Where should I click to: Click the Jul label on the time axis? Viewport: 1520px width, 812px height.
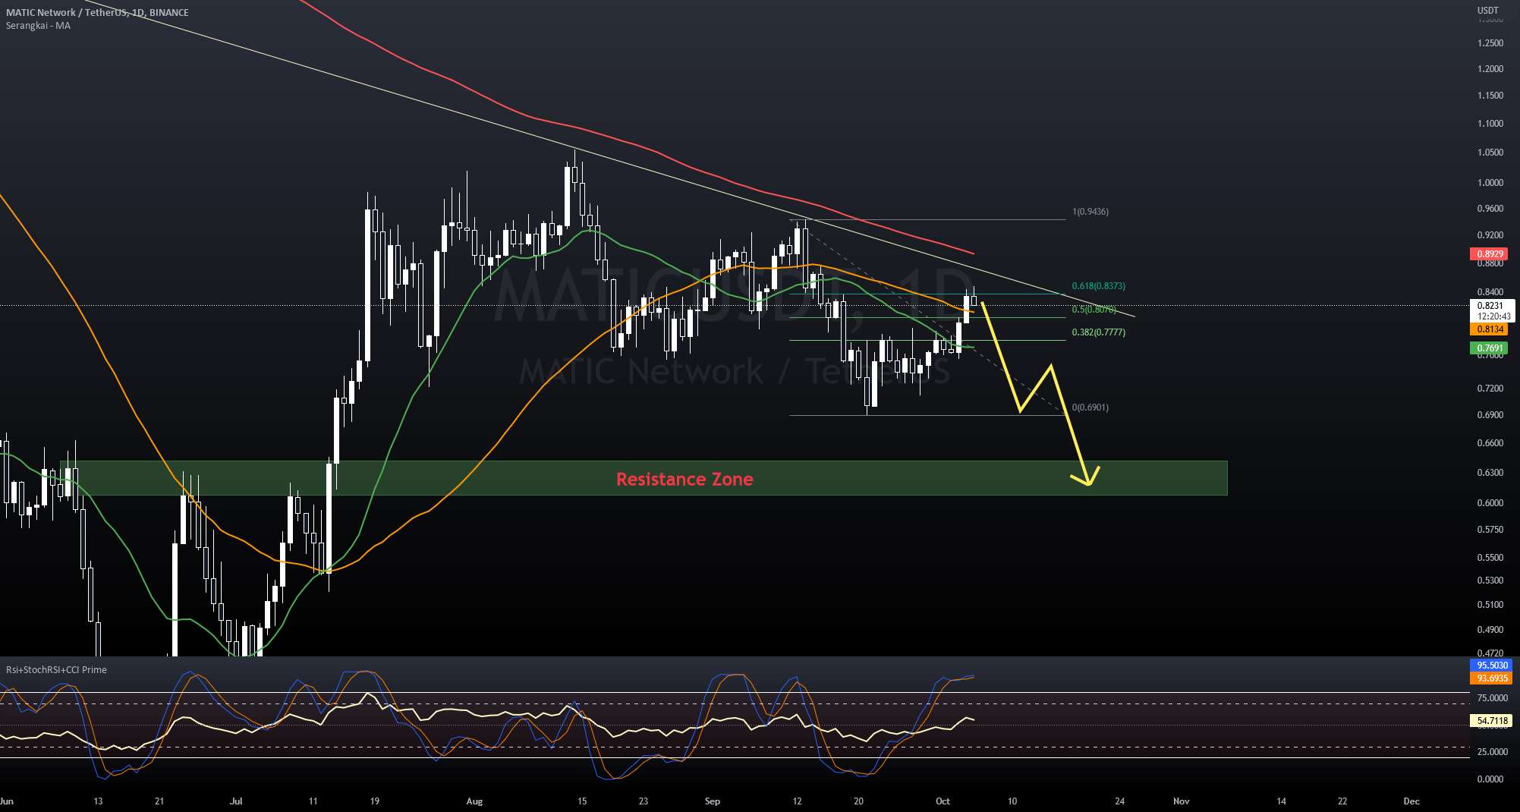tap(236, 801)
